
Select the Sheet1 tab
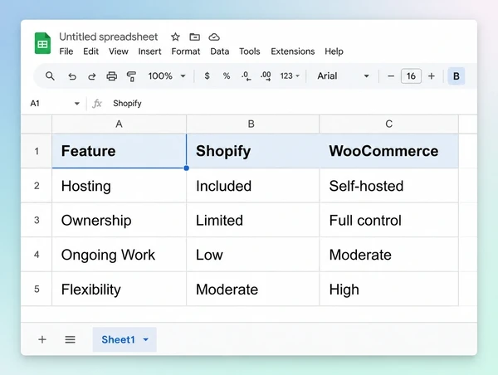(x=124, y=340)
